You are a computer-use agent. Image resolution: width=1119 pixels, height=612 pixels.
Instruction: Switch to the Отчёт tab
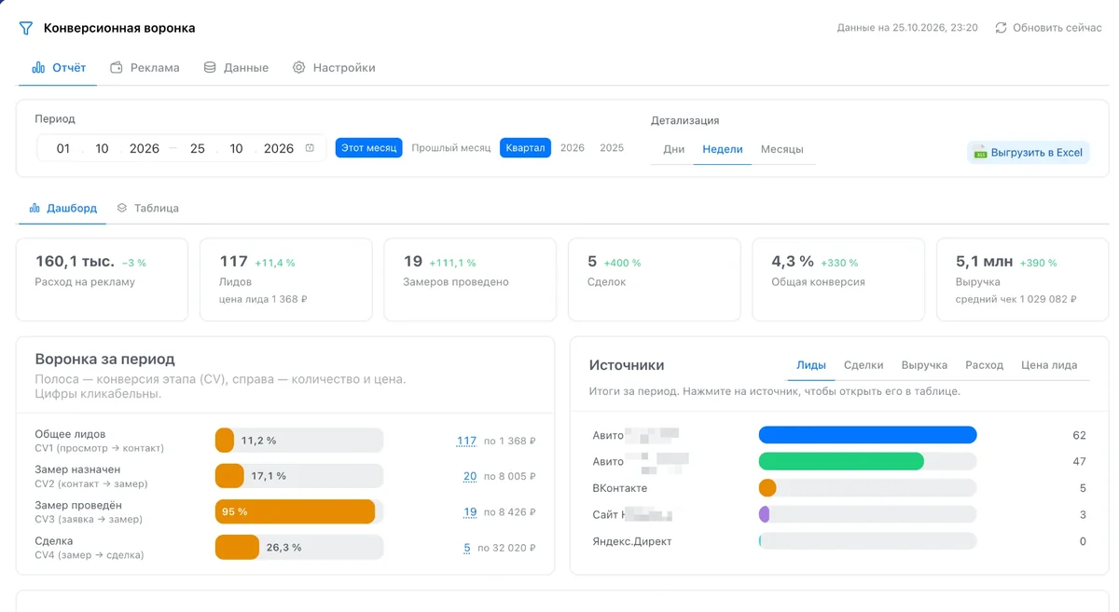tap(58, 68)
